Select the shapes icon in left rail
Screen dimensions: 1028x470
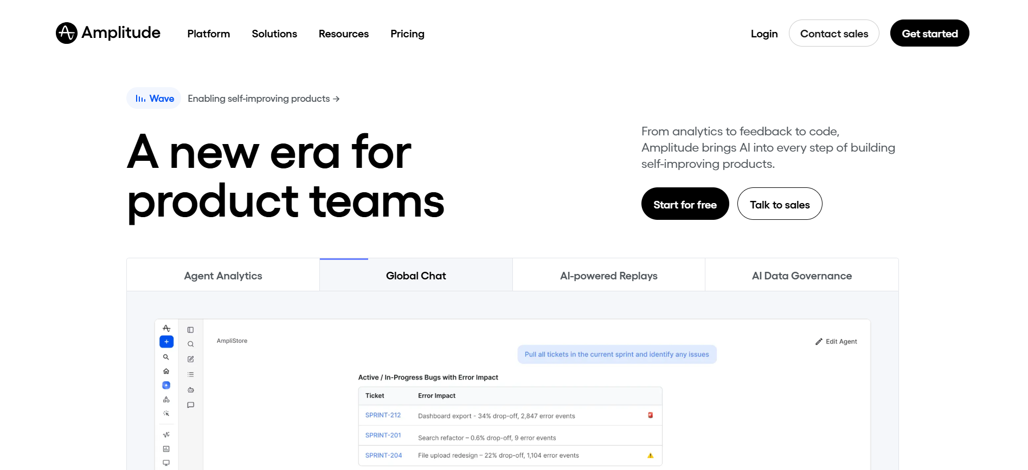[x=166, y=400]
